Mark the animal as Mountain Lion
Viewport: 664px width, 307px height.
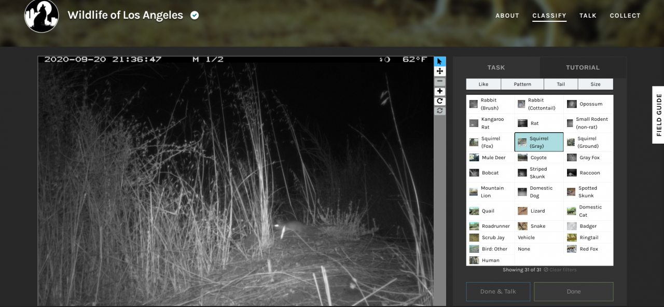click(x=490, y=192)
